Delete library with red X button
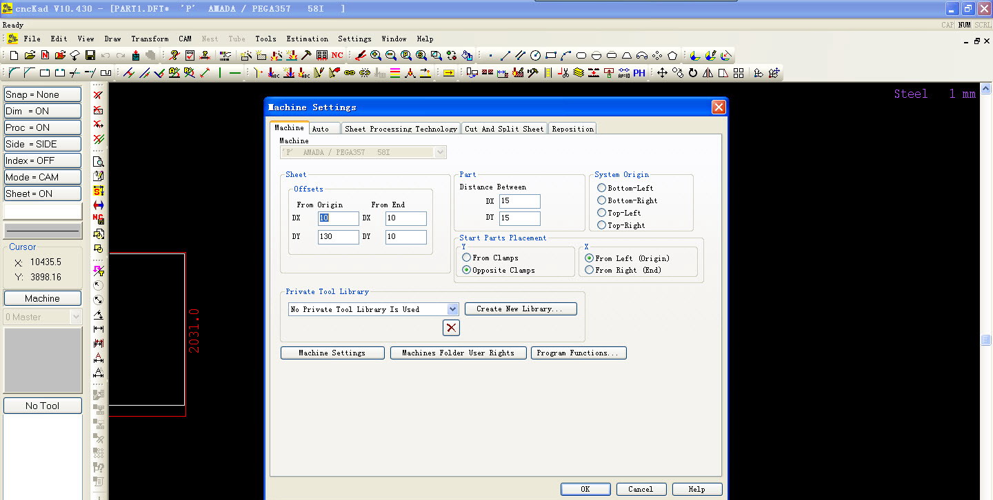Image resolution: width=993 pixels, height=500 pixels. pos(452,328)
